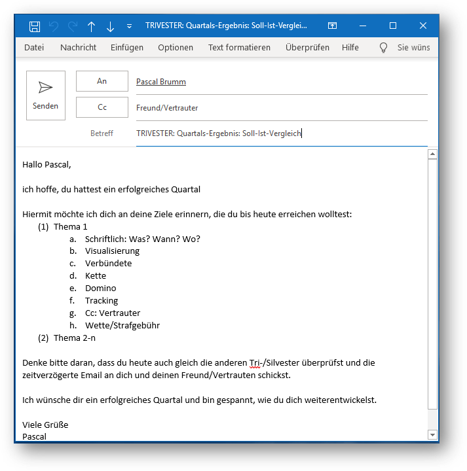Send the email with the Senden button
Image resolution: width=467 pixels, height=471 pixels.
(46, 96)
